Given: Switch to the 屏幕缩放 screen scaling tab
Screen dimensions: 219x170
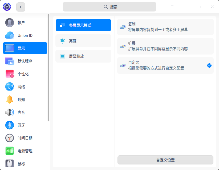Looking at the screenshot, I should 83,56.
